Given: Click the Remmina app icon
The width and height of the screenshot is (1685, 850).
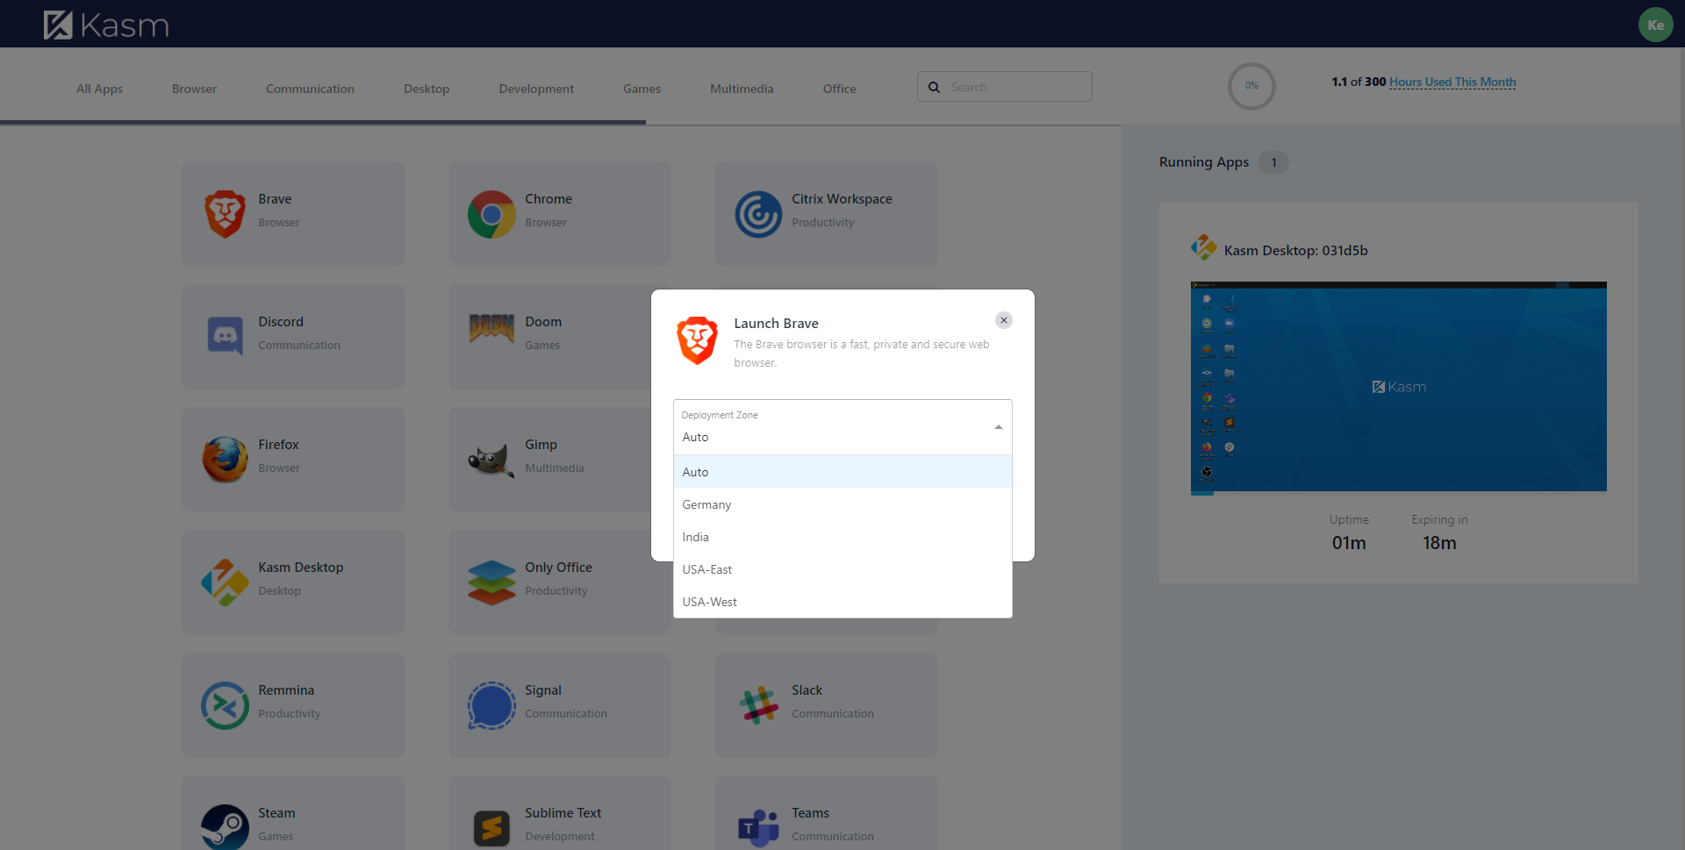Looking at the screenshot, I should coord(225,705).
